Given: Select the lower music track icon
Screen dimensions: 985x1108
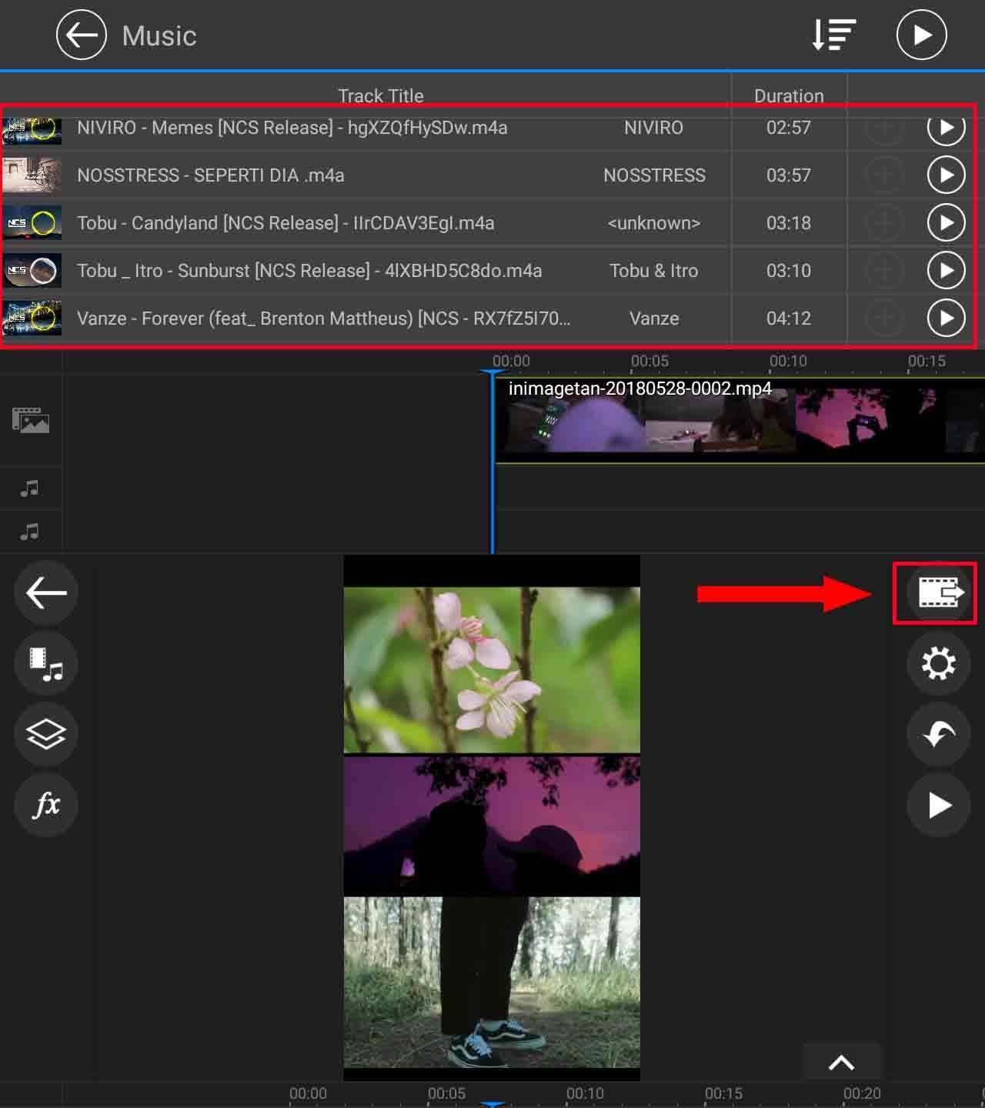Looking at the screenshot, I should coord(29,532).
